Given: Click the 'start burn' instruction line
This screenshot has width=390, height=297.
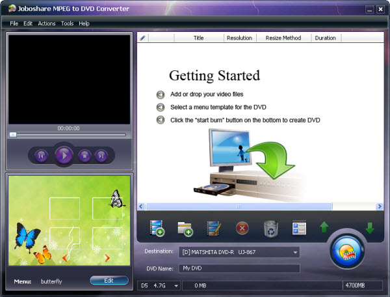Looking at the screenshot, I should pos(245,120).
